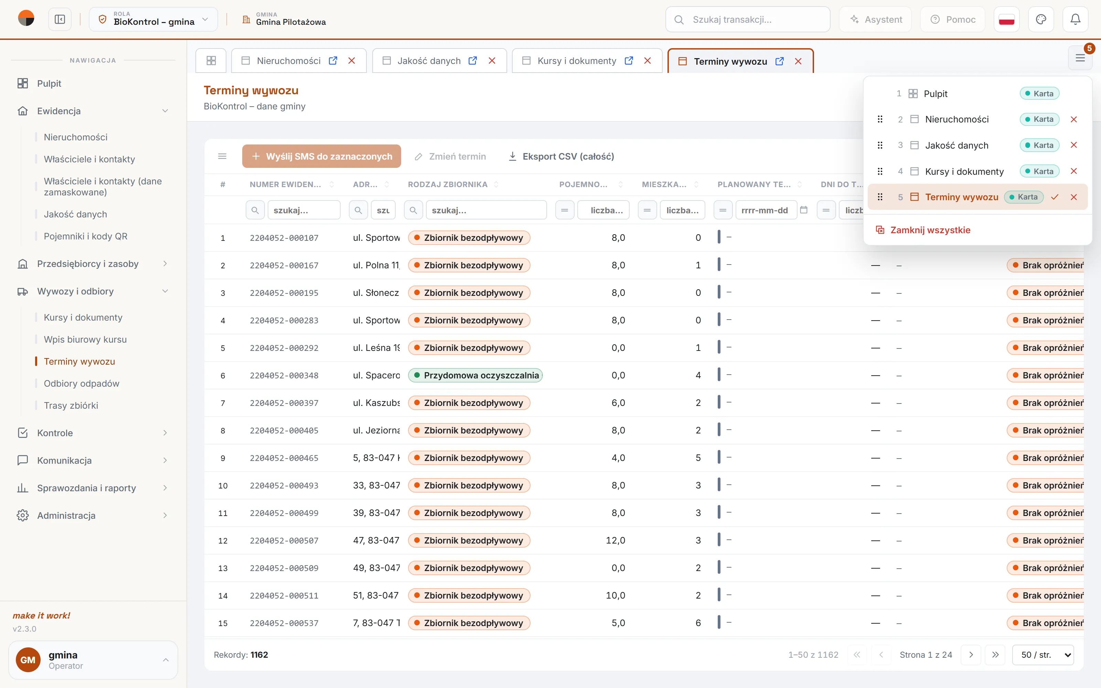This screenshot has width=1101, height=688.
Task: Expand the gmina Operator user menu
Action: coord(93,660)
